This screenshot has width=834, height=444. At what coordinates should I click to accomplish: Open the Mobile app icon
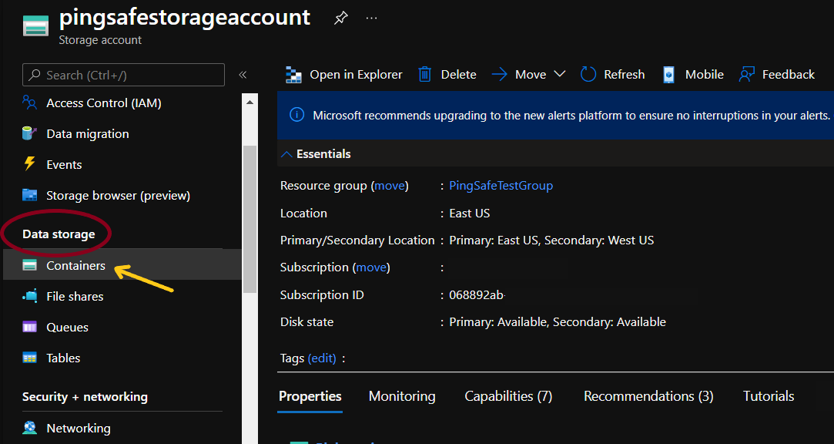coord(669,75)
